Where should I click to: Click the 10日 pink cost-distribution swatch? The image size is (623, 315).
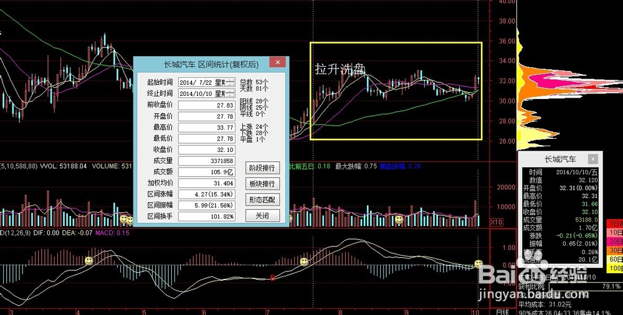click(614, 232)
